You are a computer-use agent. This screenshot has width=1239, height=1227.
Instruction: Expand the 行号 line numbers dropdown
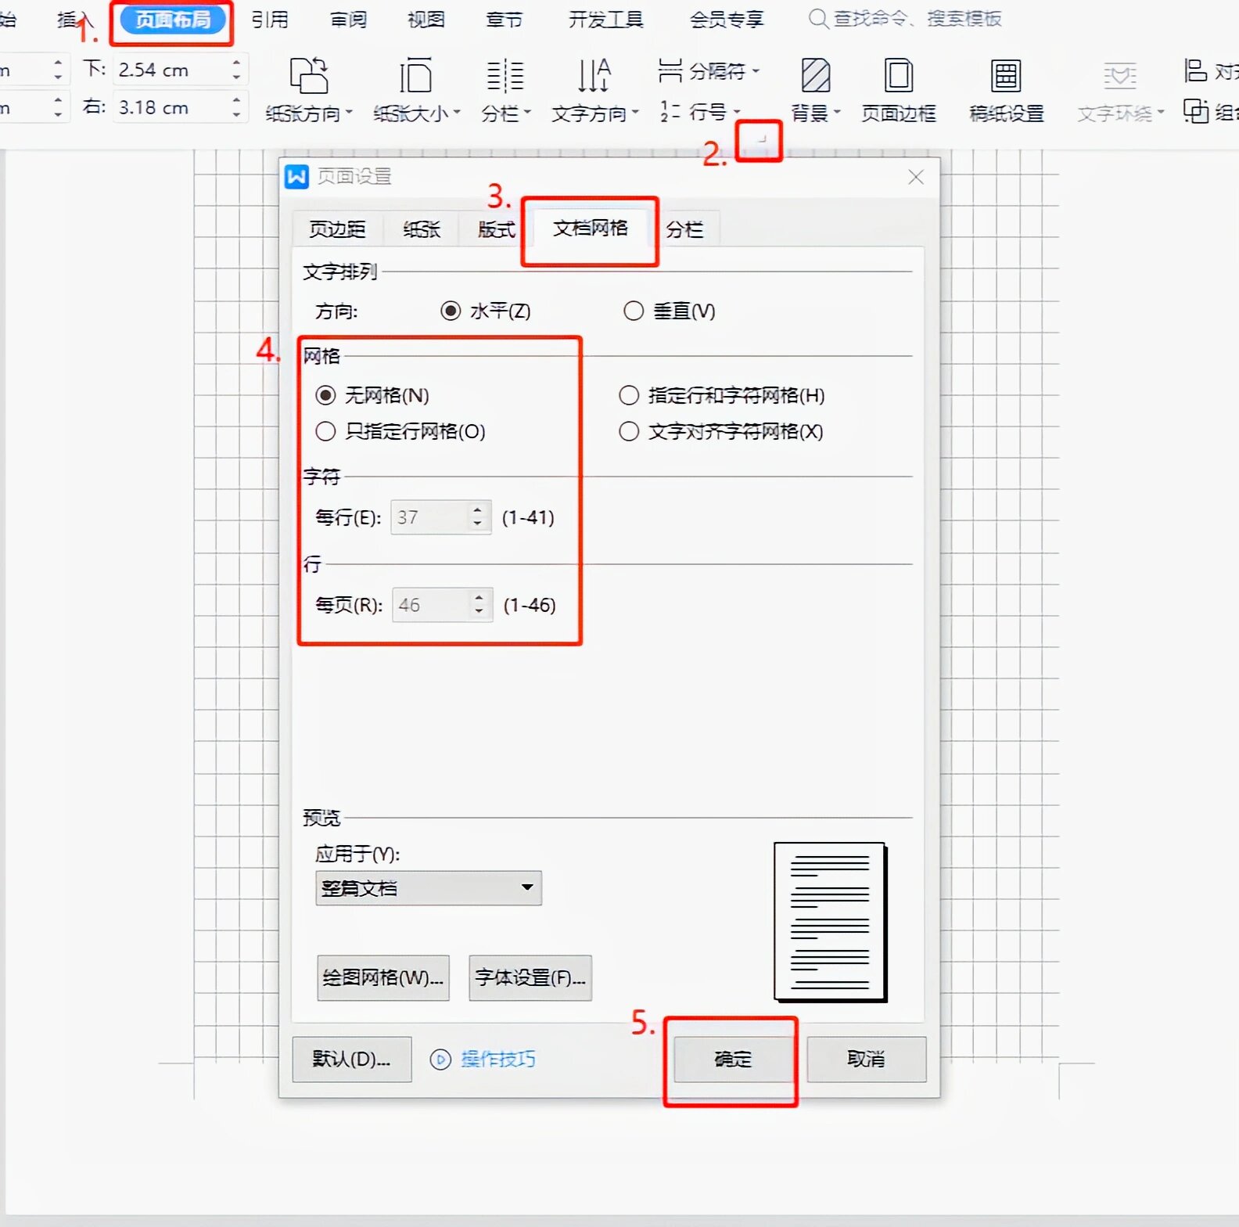pyautogui.click(x=700, y=112)
